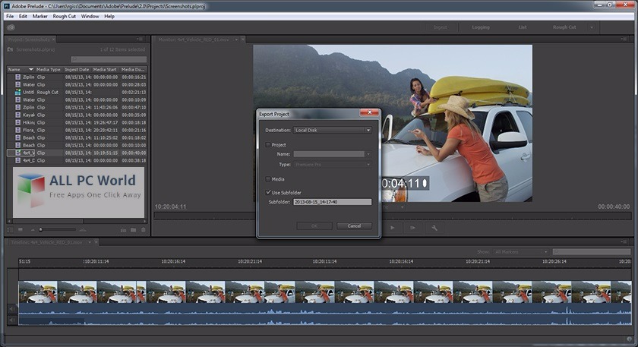Close the Export Project dialog

[370, 113]
